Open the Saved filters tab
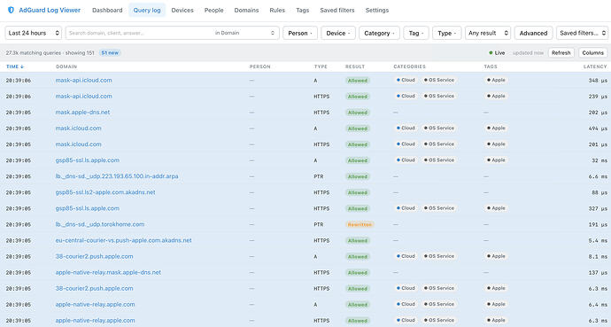Image resolution: width=611 pixels, height=327 pixels. [x=337, y=10]
